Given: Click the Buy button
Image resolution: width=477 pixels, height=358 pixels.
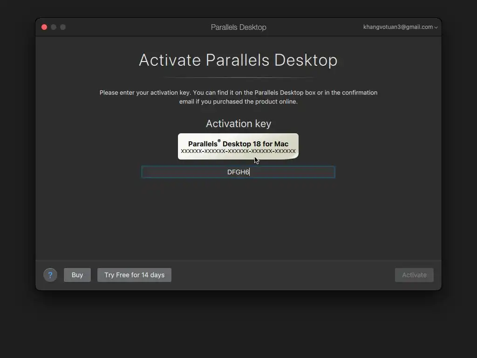Looking at the screenshot, I should coord(77,275).
